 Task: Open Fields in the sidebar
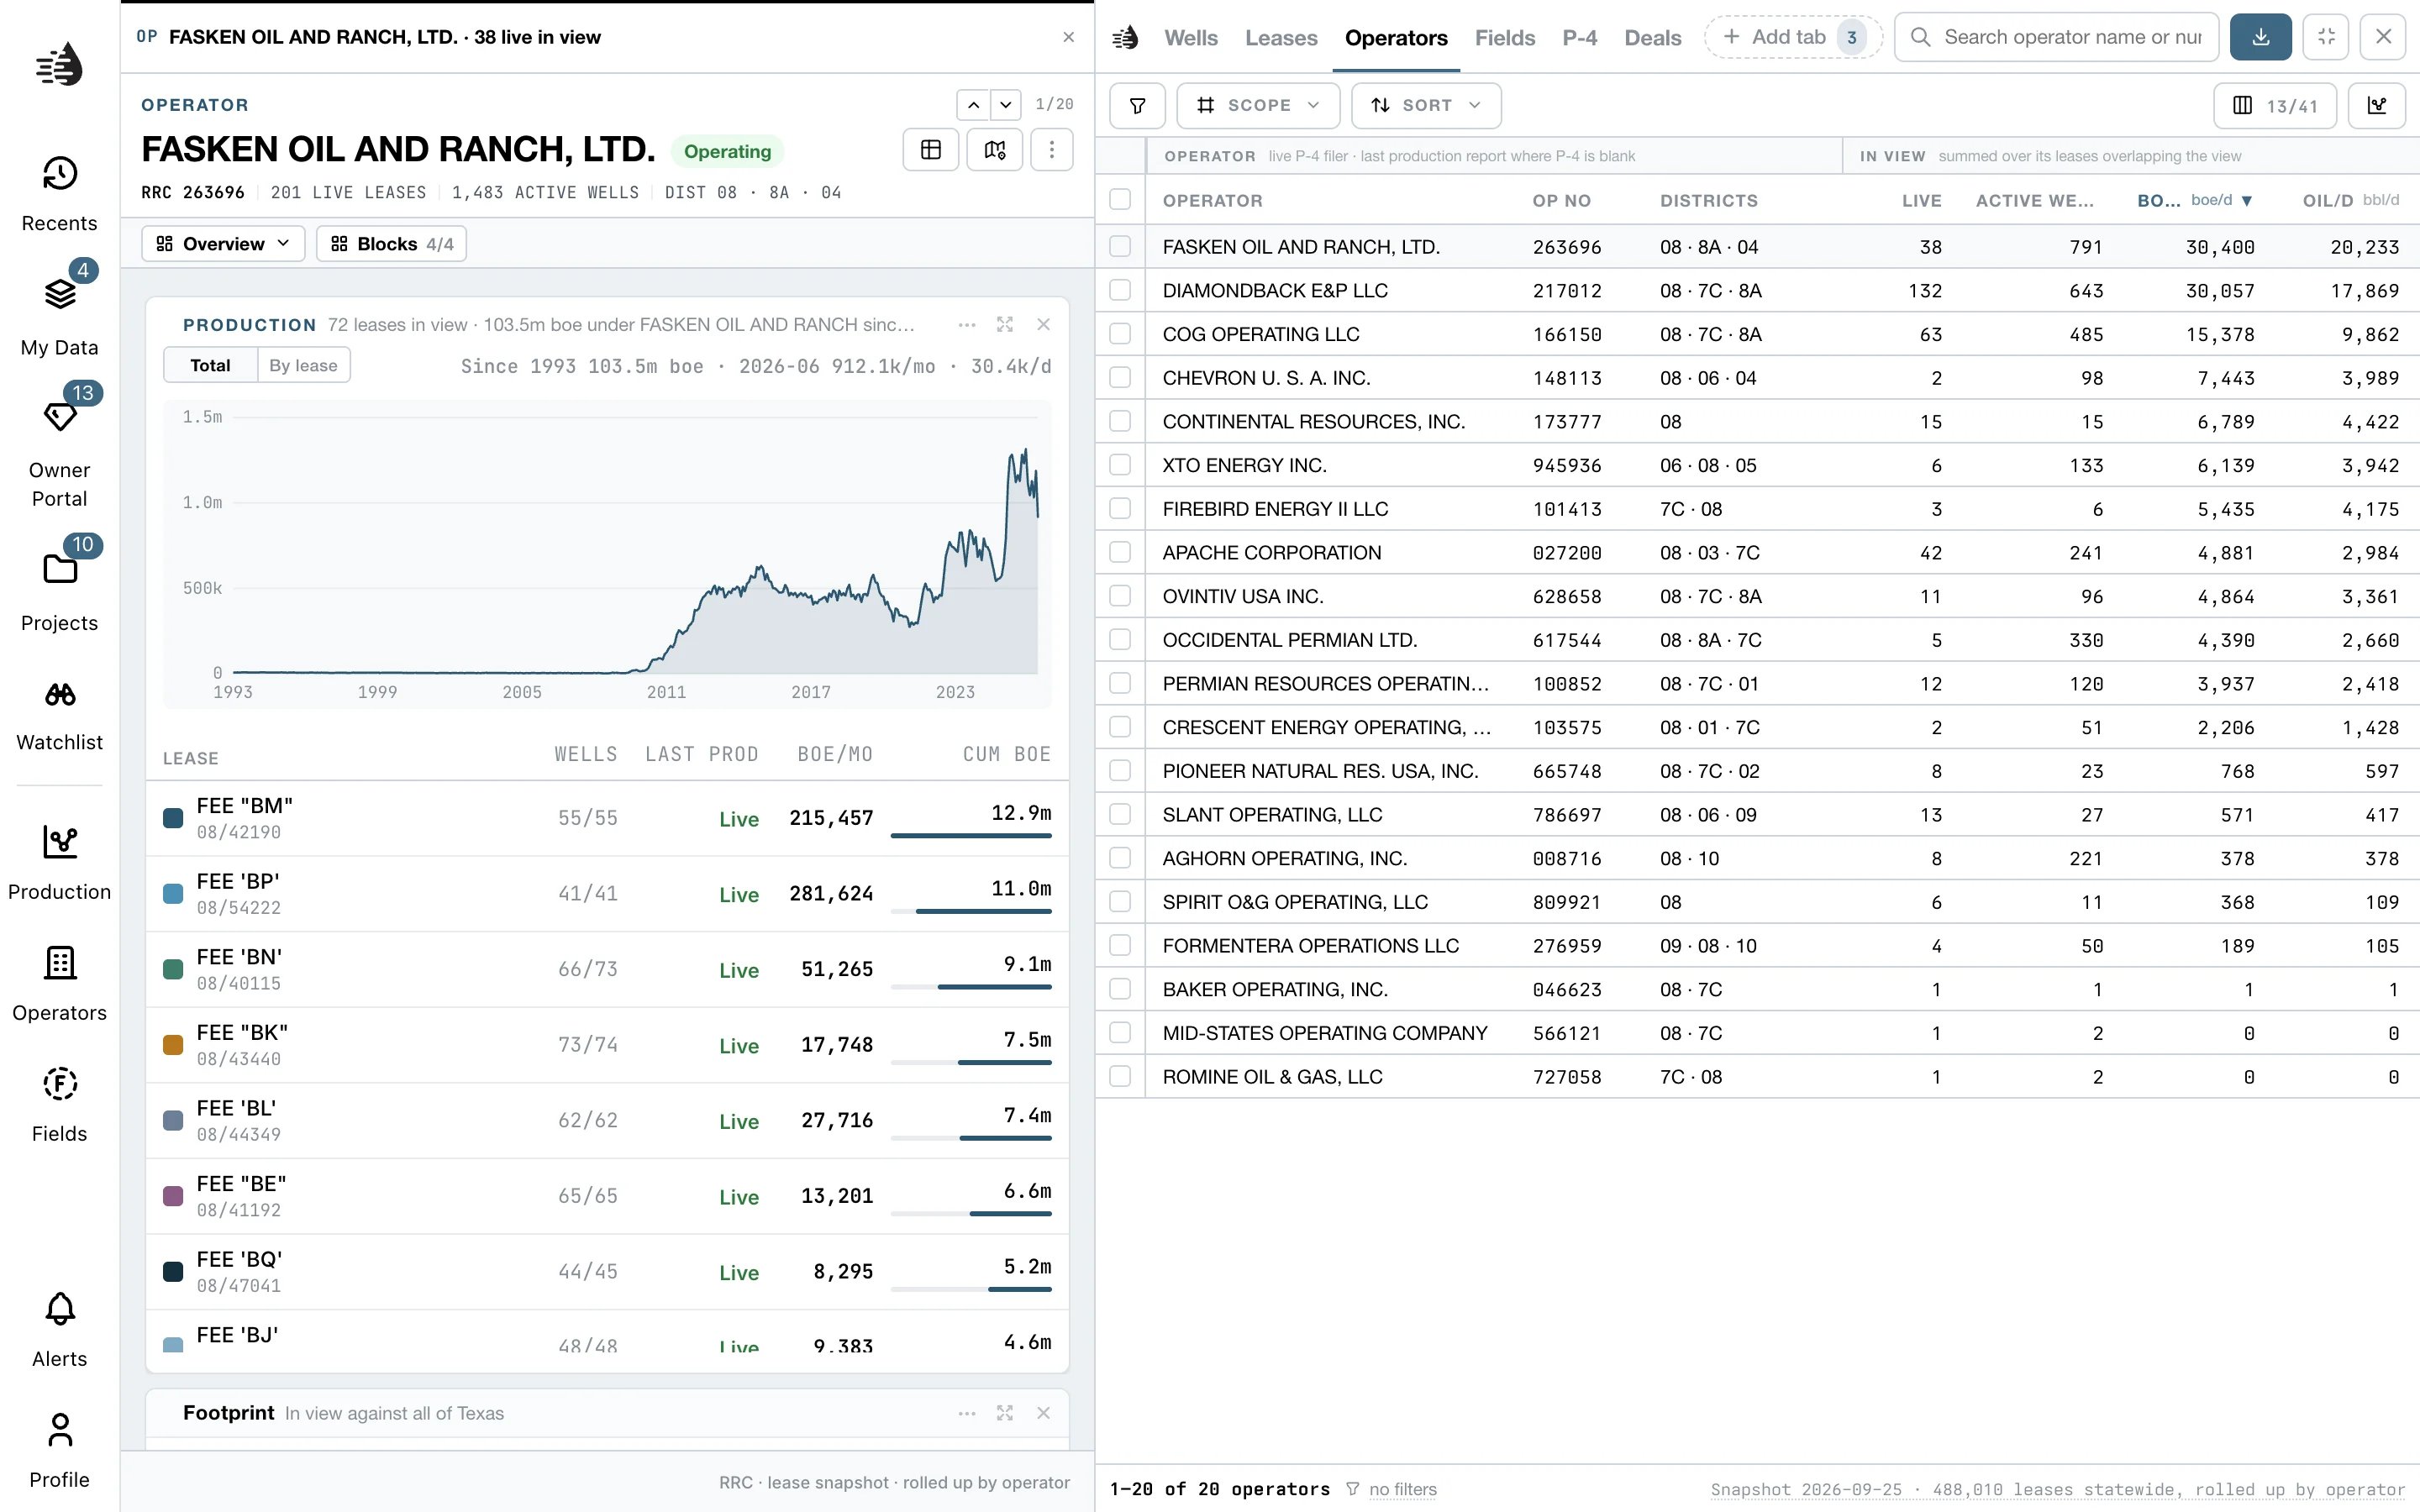coord(59,1105)
